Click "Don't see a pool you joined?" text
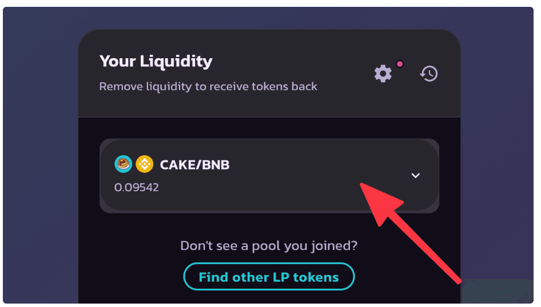 269,246
